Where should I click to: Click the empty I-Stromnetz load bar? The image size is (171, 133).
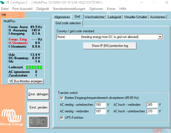pos(26,50)
